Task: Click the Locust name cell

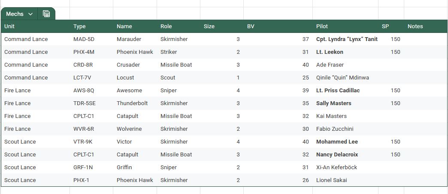Action: [x=125, y=78]
